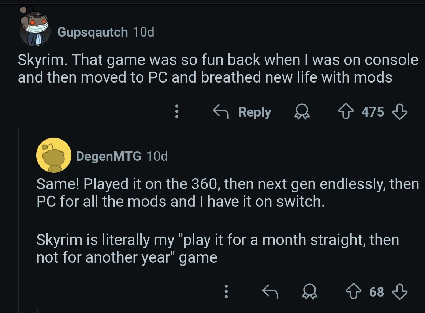Click the 475 vote score
Viewport: 425px width, 313px height.
[373, 112]
